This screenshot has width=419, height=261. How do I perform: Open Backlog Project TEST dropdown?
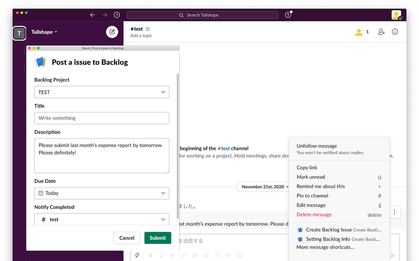(x=102, y=92)
